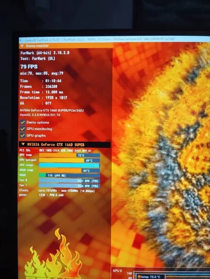Click the GPU usage bar

(x=69, y=165)
